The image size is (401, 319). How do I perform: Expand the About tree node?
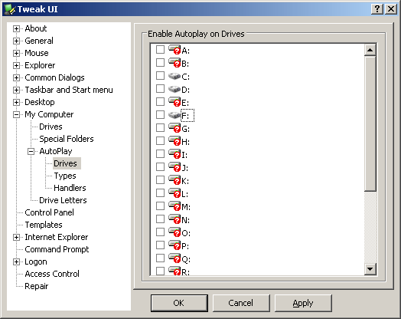(x=16, y=28)
